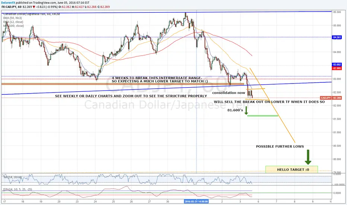Click the -0.823 (-0.99%) change readout
This screenshot has height=205, width=347.
(47, 7)
